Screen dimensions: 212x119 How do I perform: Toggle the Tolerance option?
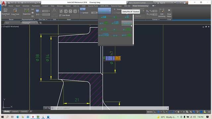pyautogui.click(x=119, y=9)
